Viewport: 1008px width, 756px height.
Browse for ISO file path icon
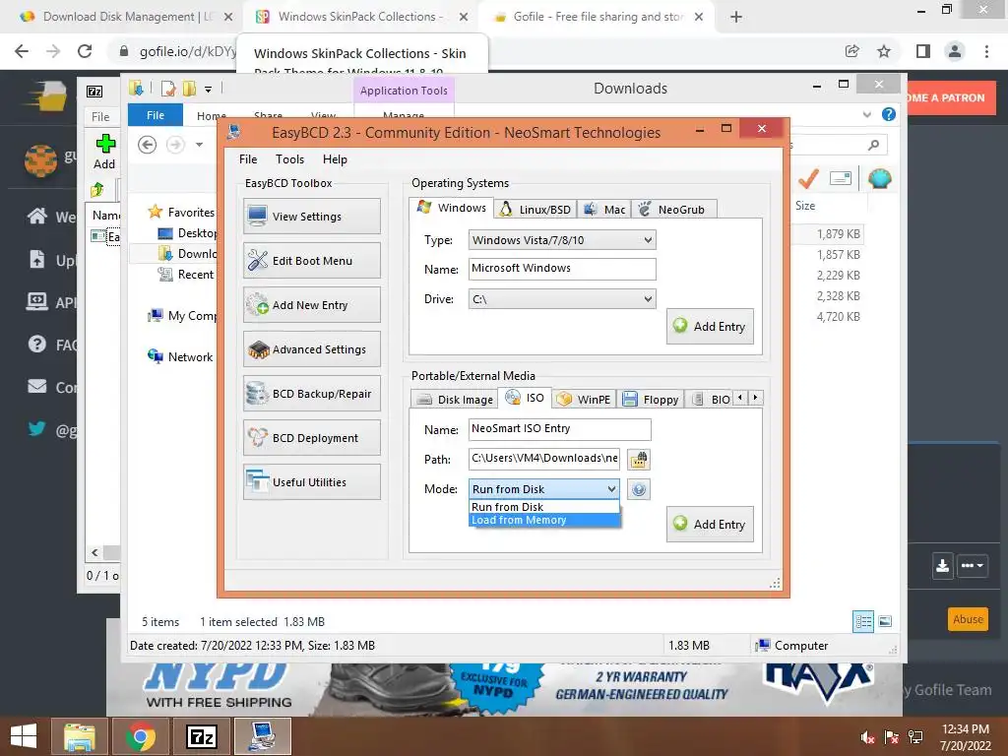click(638, 459)
